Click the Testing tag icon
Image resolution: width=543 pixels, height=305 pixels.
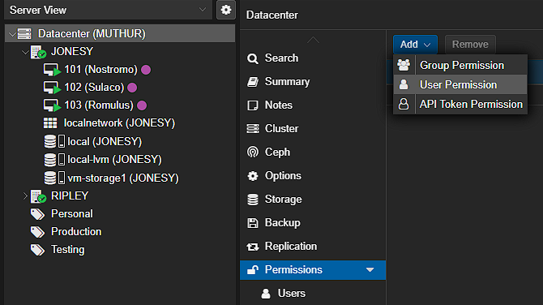37,250
